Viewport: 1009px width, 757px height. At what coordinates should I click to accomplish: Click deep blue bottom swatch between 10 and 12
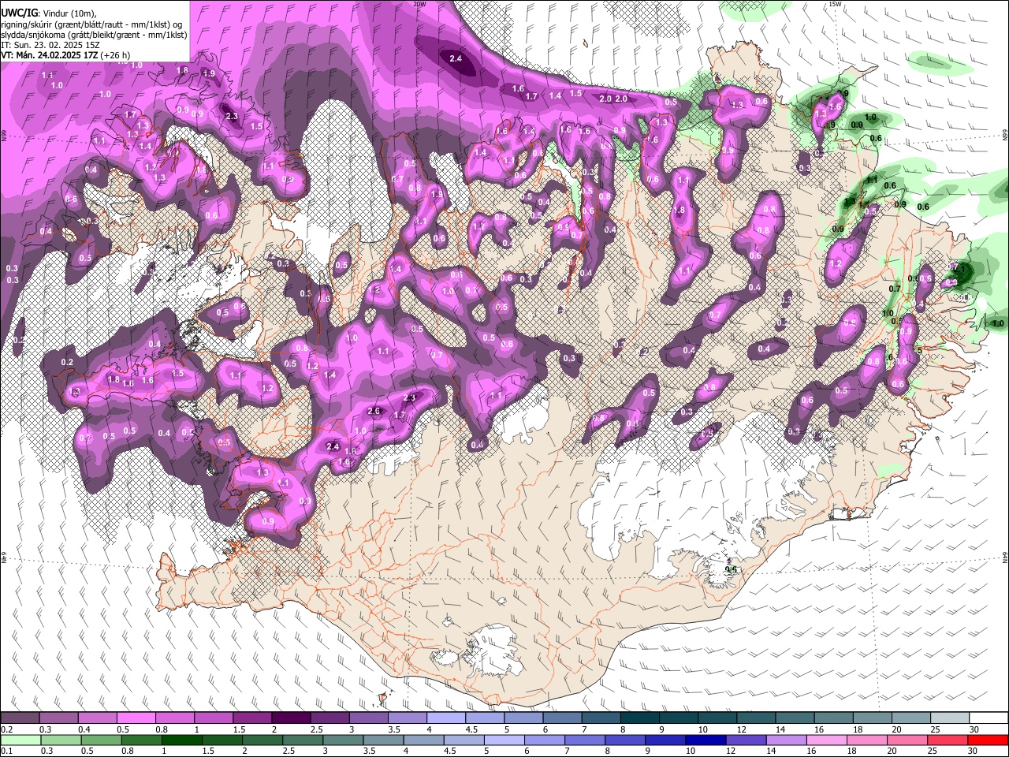[x=706, y=740]
